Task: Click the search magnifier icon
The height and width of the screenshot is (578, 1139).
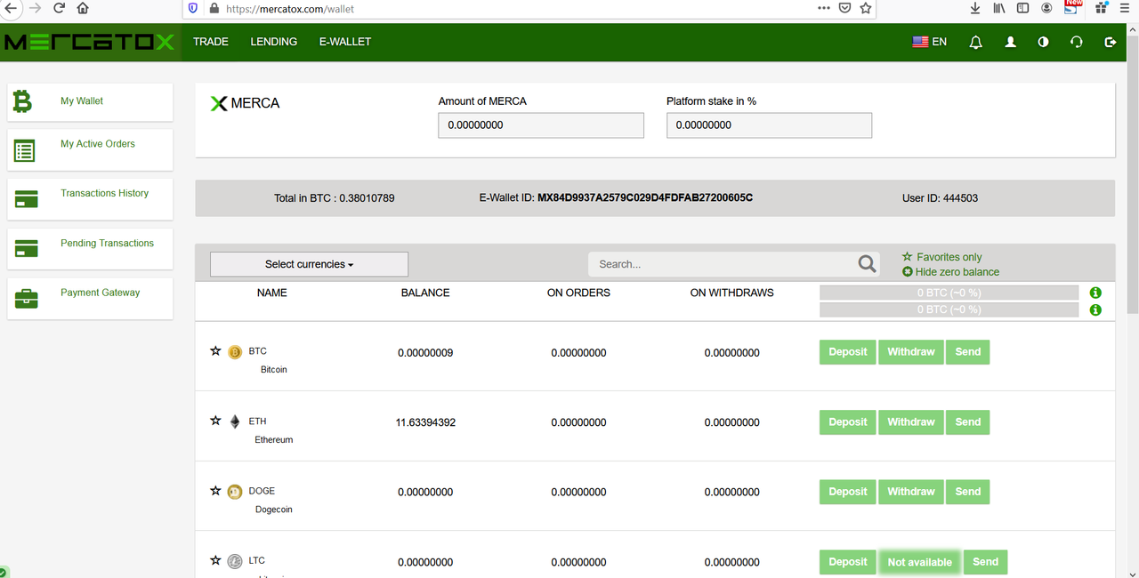Action: (868, 264)
